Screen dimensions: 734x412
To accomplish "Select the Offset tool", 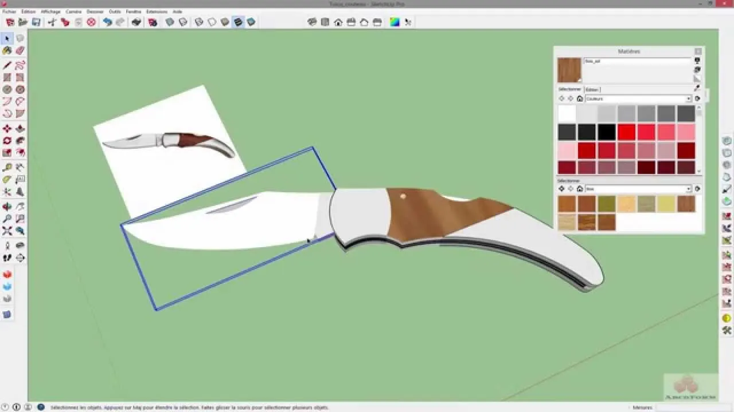I will (20, 153).
